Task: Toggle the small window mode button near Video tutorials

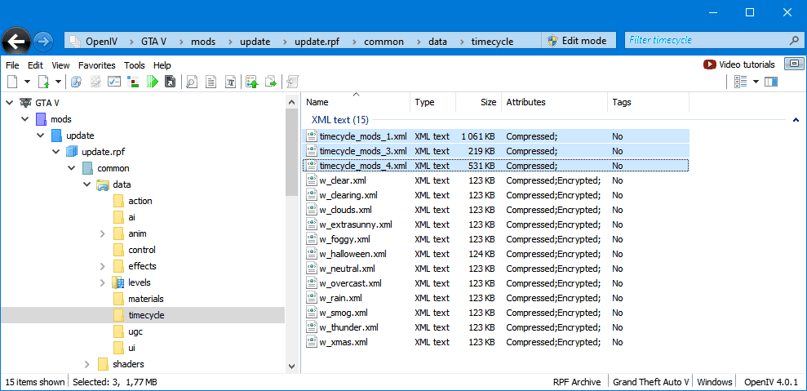Action: coord(794,64)
